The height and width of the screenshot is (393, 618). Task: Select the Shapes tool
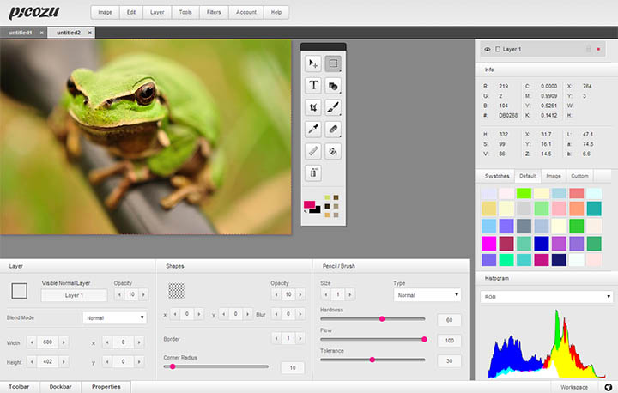(x=333, y=85)
